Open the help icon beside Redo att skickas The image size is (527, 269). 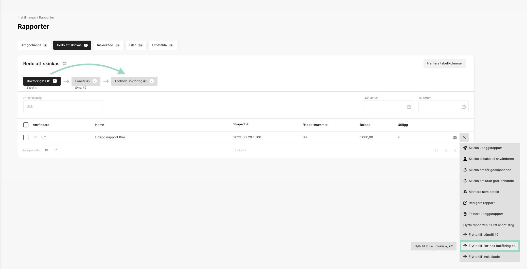pos(64,64)
